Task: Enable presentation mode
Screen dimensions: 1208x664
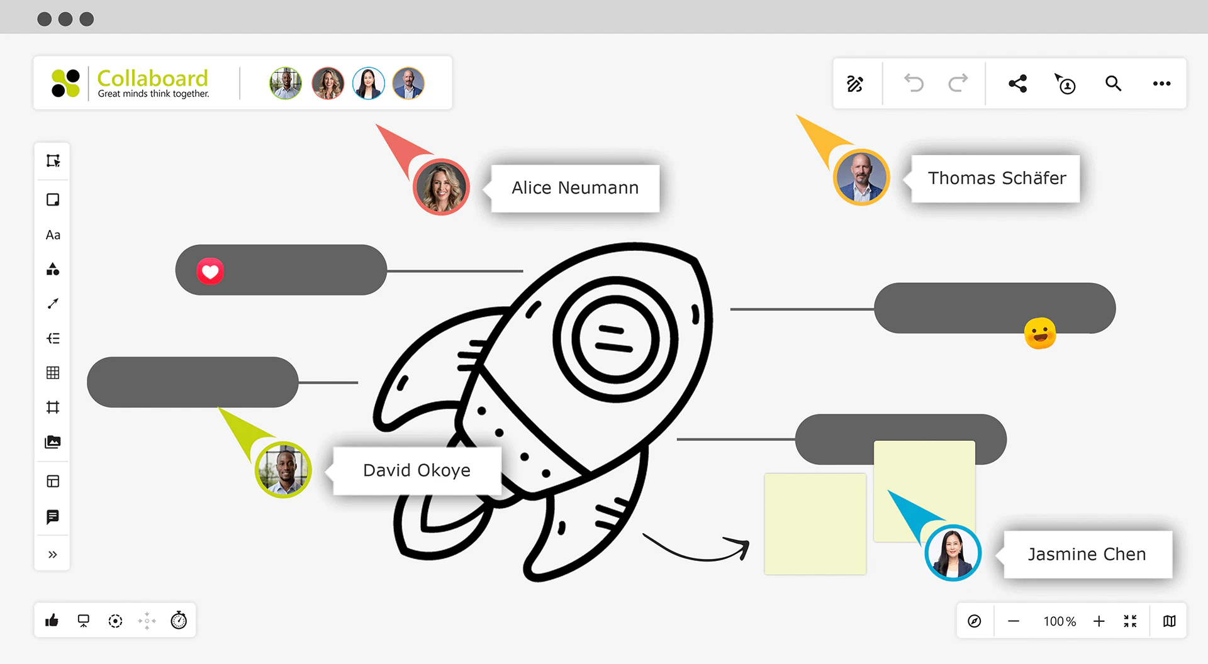Action: click(84, 620)
